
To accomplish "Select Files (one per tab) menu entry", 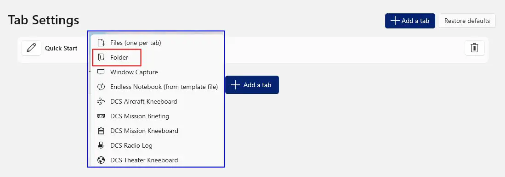I will coord(157,42).
